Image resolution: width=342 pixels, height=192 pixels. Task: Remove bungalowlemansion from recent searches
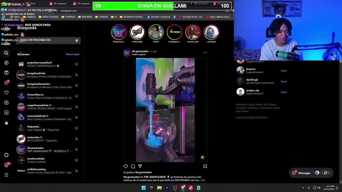coord(76,86)
